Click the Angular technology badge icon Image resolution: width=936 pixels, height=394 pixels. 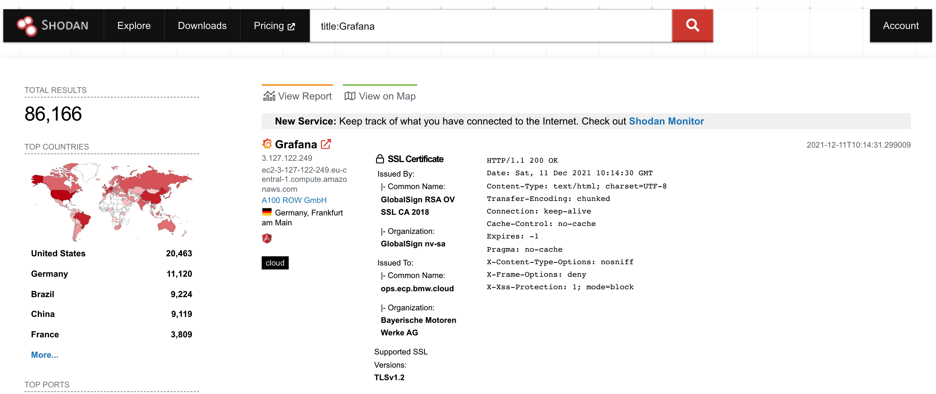point(267,238)
